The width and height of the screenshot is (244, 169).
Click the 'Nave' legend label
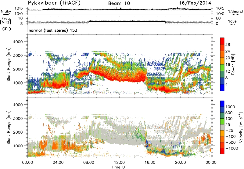232,21
